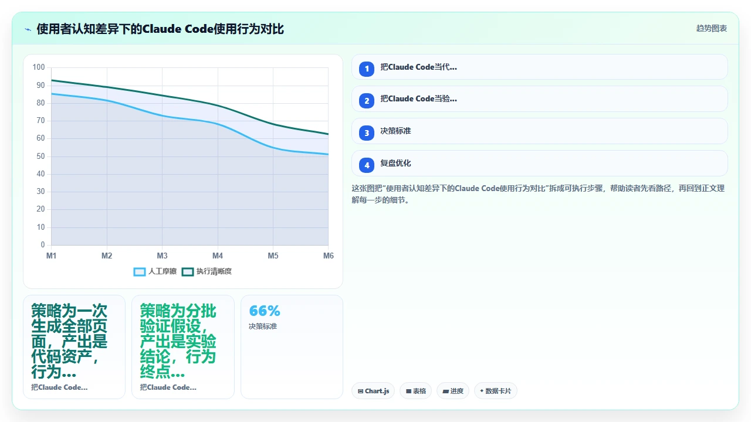Click the M5 x-axis label
This screenshot has height=422, width=751.
pos(273,256)
